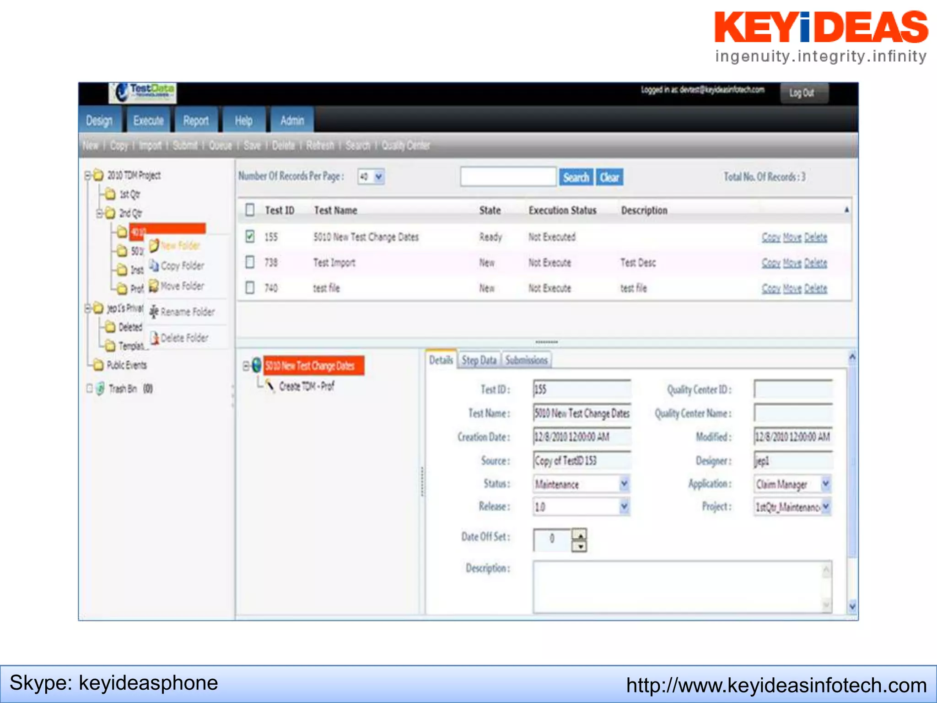Switch to the Submissions tab
This screenshot has width=937, height=703.
coord(527,360)
